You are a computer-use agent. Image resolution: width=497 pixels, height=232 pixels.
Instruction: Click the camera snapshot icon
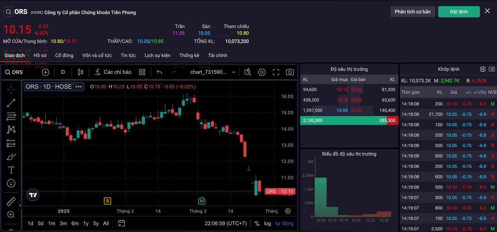point(290,72)
